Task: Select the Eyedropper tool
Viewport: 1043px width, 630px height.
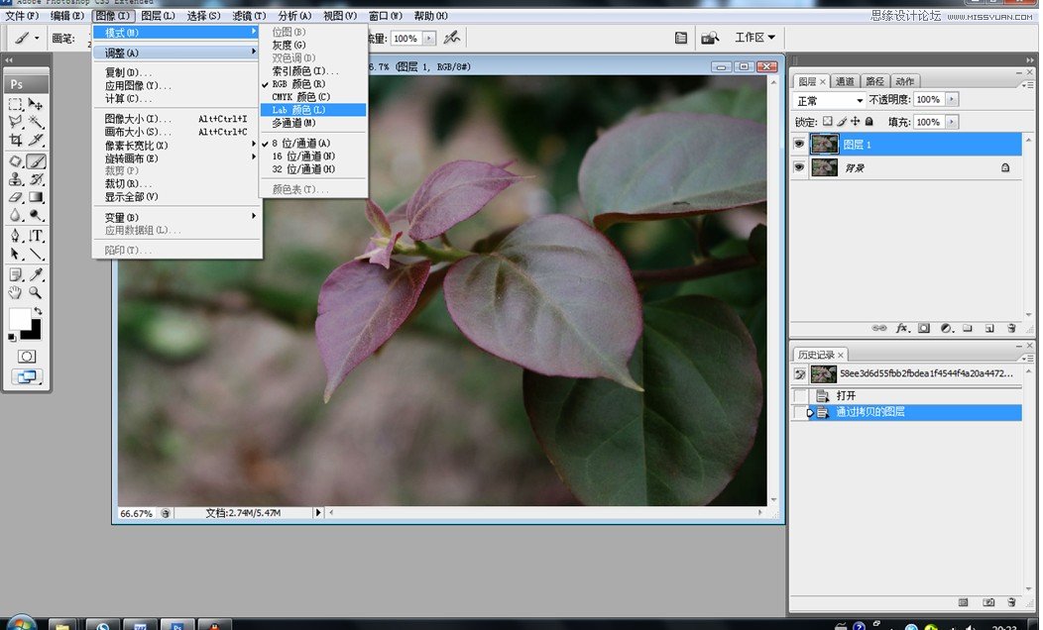Action: [36, 274]
